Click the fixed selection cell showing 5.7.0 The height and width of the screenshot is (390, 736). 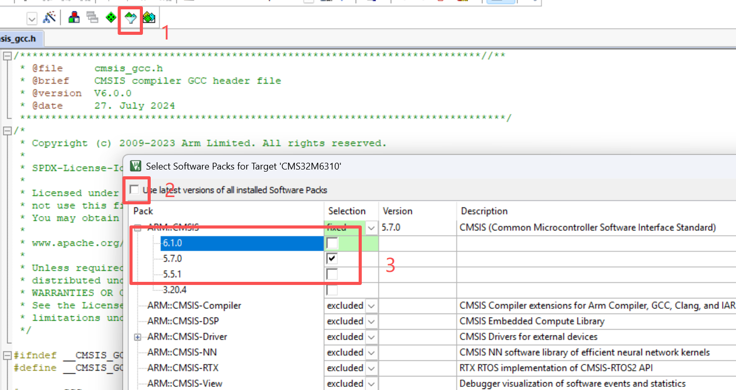(x=340, y=227)
